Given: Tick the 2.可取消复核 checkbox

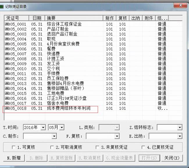Looking at the screenshot, I should tap(52, 147).
